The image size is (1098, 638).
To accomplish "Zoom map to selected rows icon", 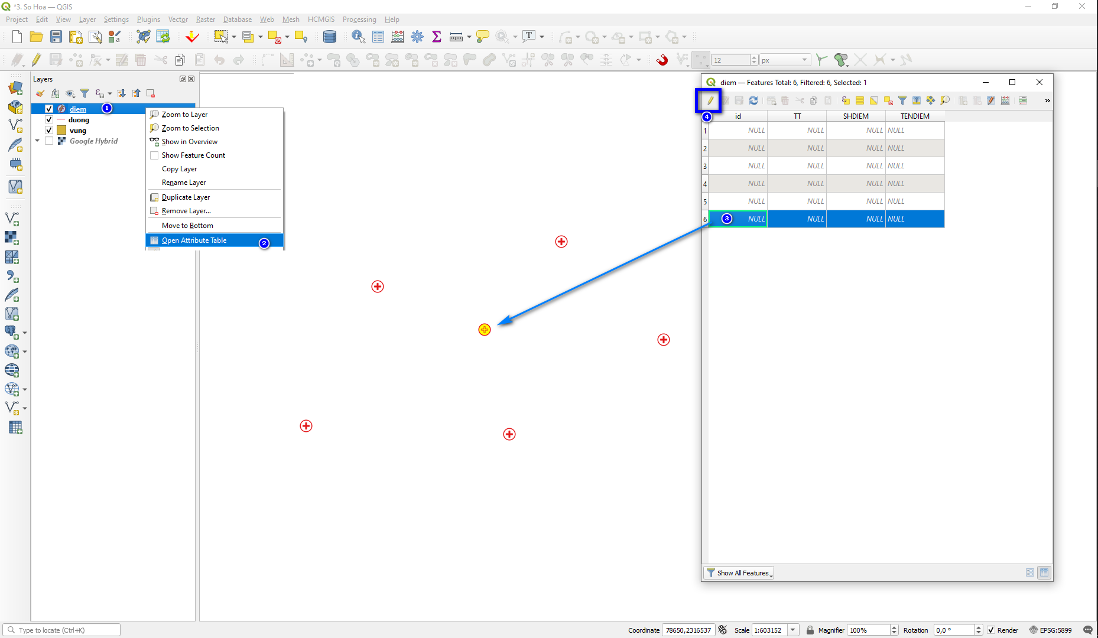I will click(x=945, y=101).
